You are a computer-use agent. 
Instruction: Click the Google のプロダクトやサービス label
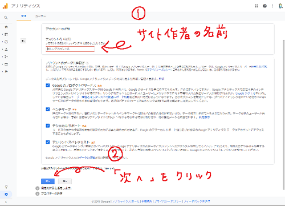point(74,85)
